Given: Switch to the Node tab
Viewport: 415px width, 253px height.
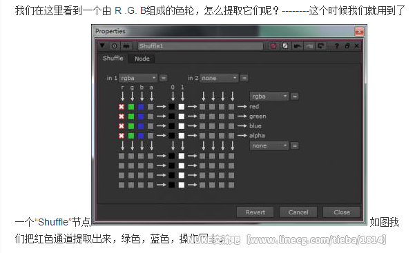Looking at the screenshot, I should (142, 59).
